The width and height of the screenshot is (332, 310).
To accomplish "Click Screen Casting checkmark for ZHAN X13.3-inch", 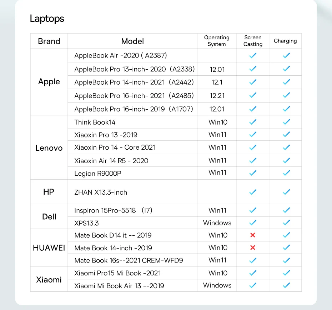I will [253, 192].
